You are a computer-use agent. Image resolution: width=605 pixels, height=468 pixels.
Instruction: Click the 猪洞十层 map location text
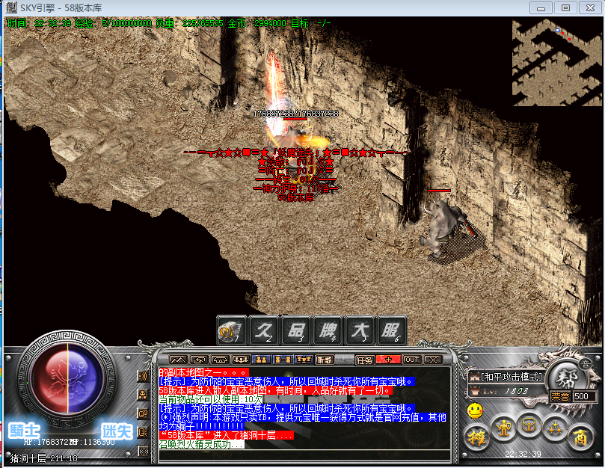click(x=28, y=458)
